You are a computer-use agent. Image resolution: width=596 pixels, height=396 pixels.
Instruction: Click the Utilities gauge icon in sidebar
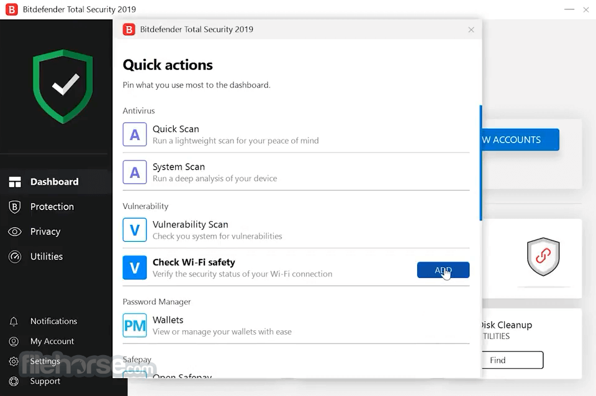coord(15,257)
